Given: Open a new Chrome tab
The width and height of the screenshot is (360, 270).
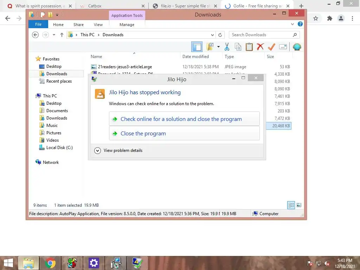Looking at the screenshot, I should coord(301,6).
